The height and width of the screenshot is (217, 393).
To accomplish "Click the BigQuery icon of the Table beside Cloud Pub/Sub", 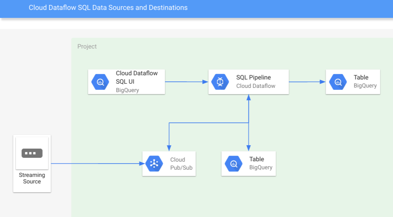I will tap(234, 164).
